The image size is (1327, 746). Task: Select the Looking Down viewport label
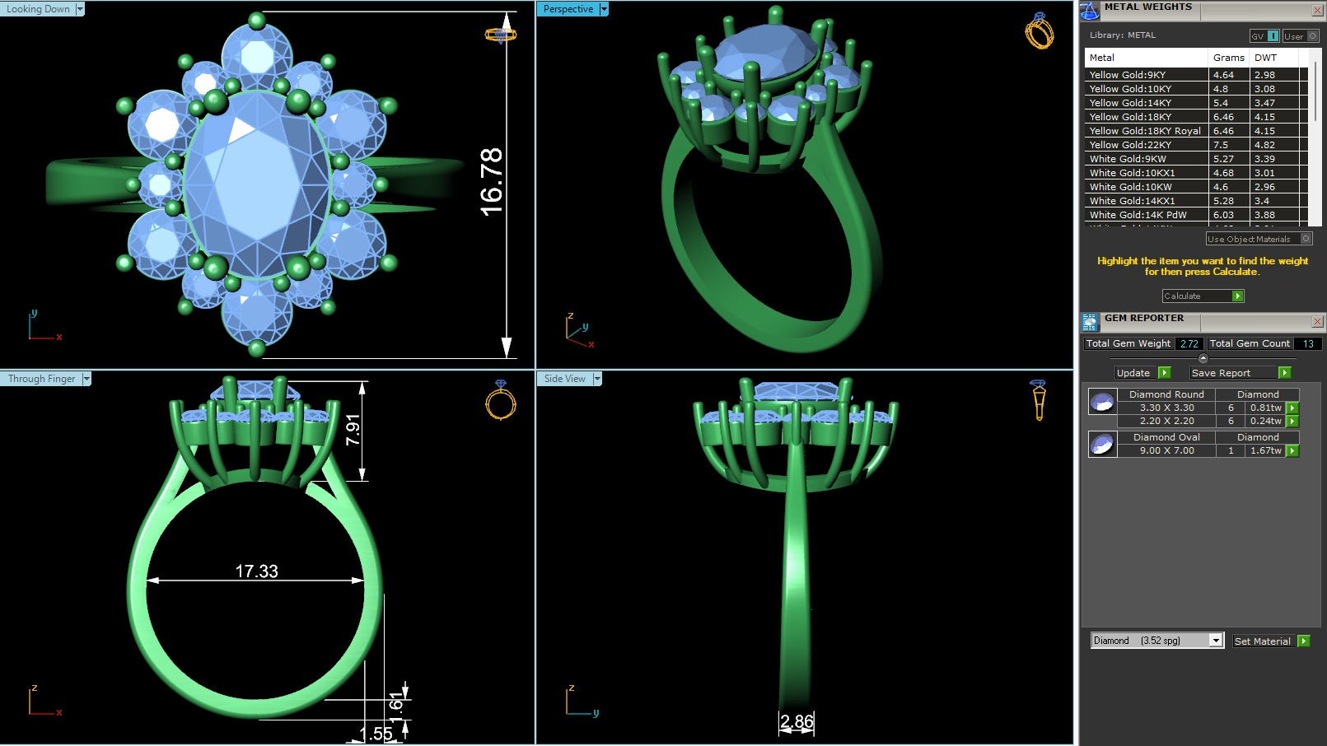(x=38, y=9)
